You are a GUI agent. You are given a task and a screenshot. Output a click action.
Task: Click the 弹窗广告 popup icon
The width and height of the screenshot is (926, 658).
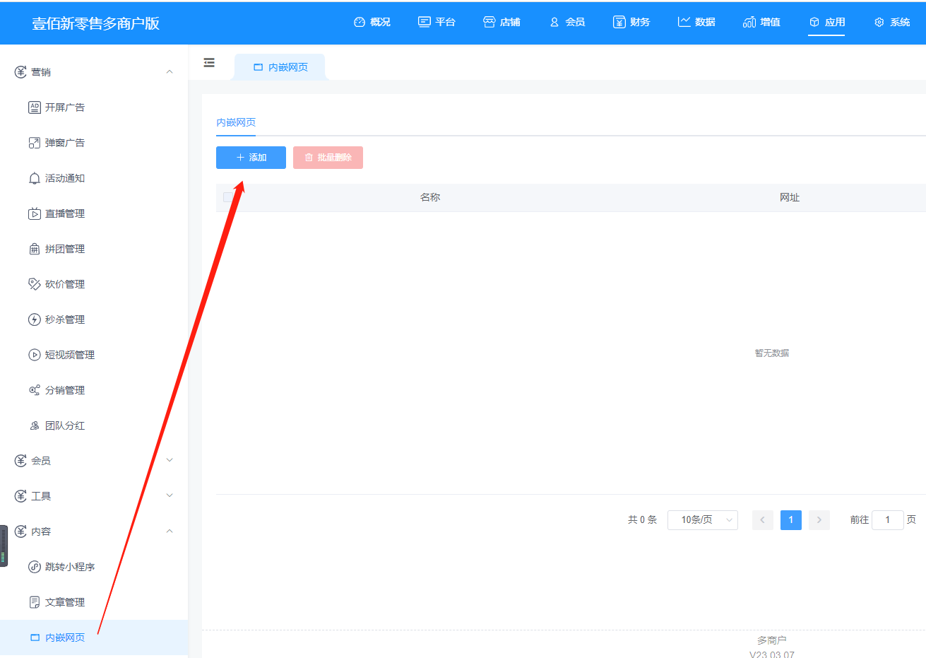click(34, 143)
